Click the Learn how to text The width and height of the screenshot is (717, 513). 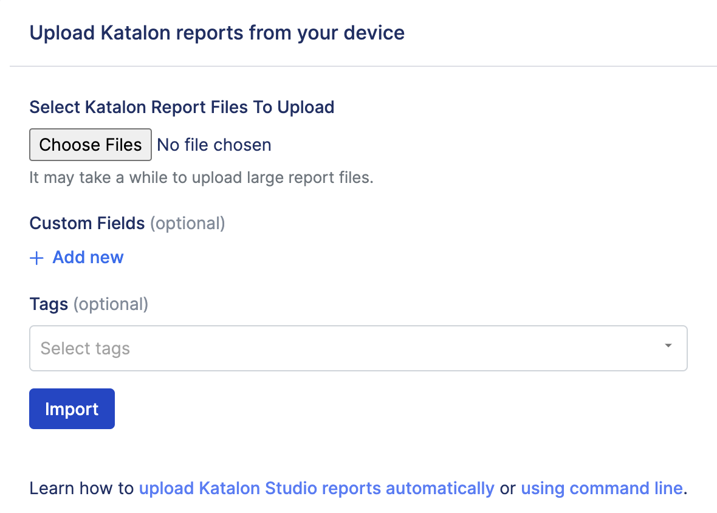pos(81,488)
